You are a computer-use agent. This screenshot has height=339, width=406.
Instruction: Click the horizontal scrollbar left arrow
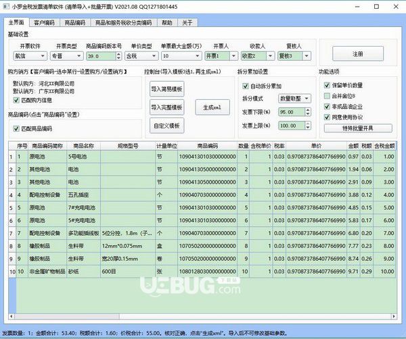click(11, 316)
